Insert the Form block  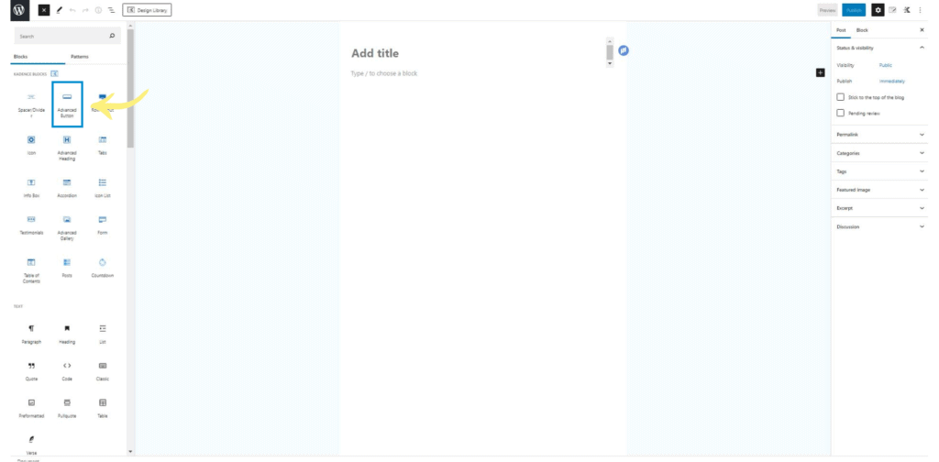pyautogui.click(x=103, y=226)
